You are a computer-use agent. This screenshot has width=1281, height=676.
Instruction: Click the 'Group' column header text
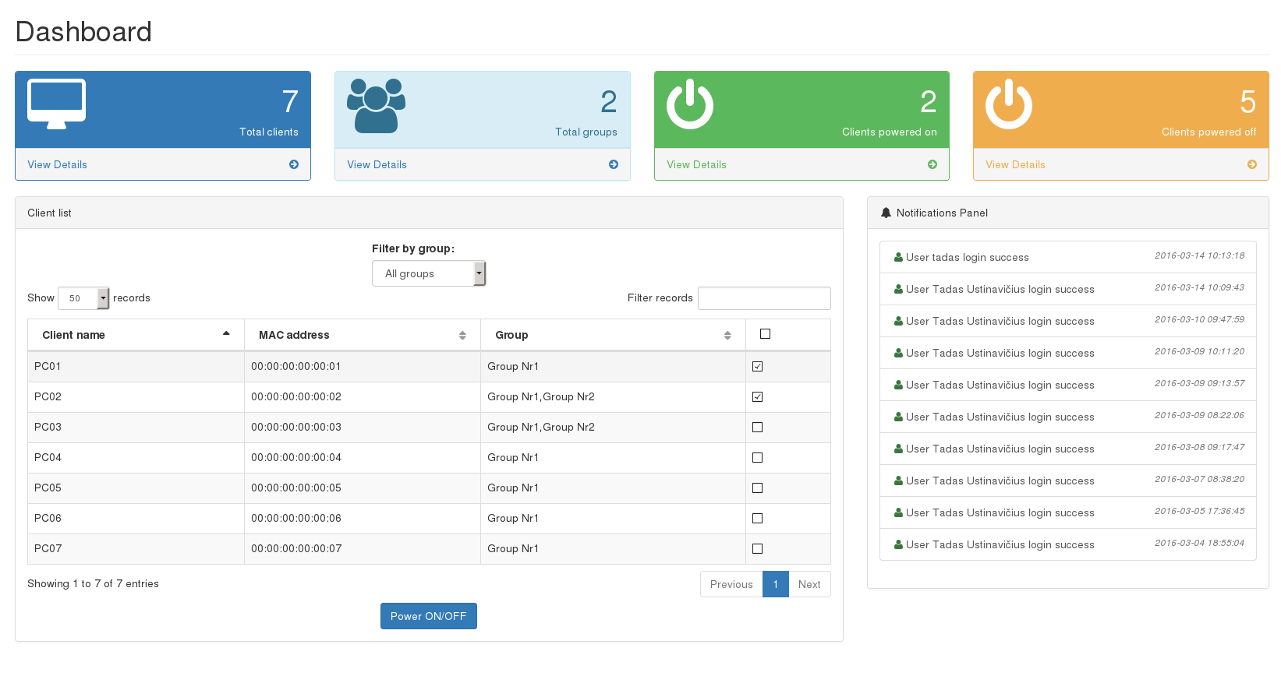tap(511, 335)
